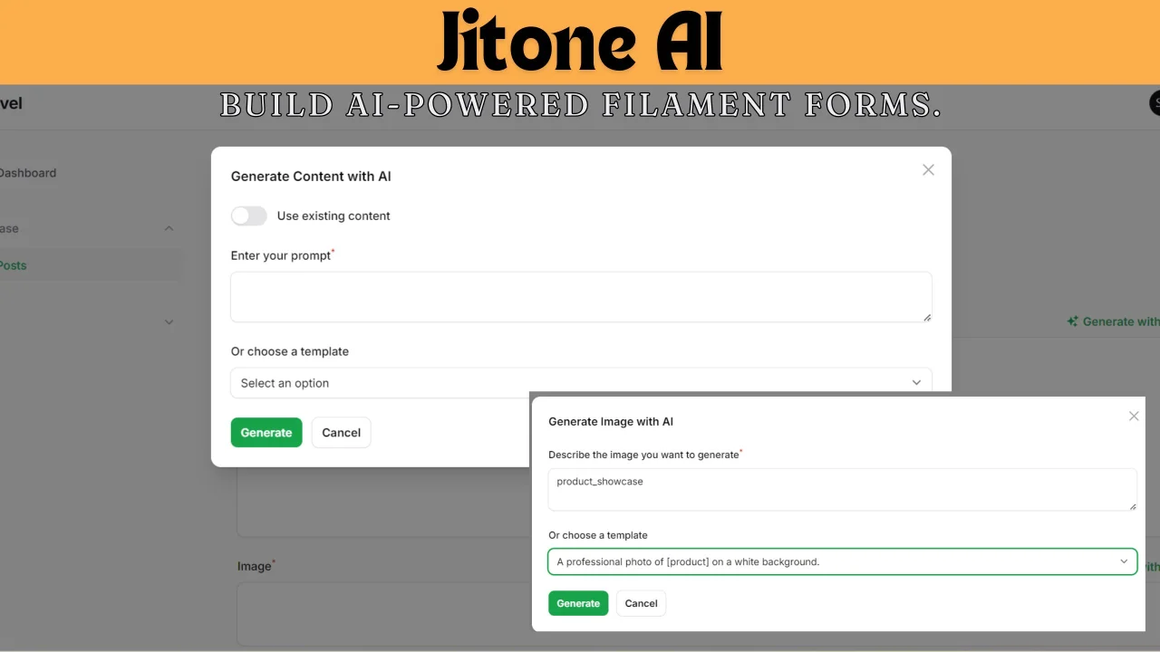This screenshot has width=1160, height=652.
Task: Enable the Use existing content toggle
Action: pos(248,216)
